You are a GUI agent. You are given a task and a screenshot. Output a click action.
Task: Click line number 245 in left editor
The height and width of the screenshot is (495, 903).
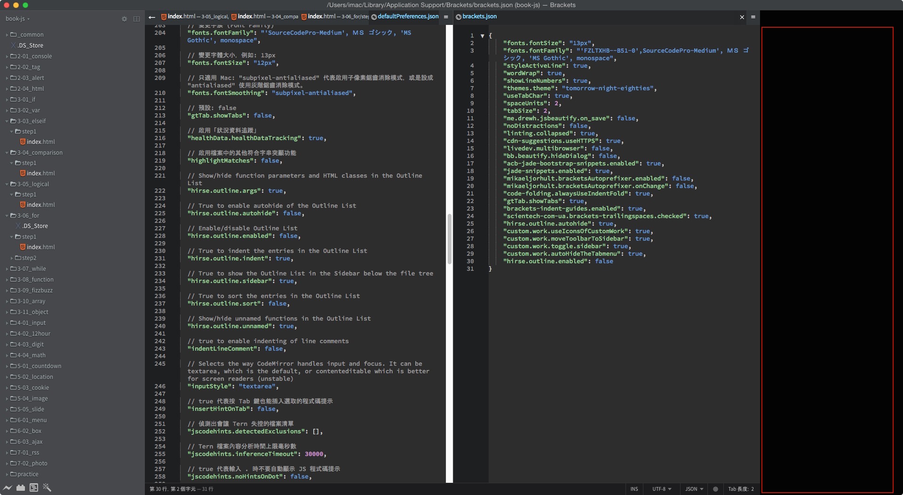point(160,364)
